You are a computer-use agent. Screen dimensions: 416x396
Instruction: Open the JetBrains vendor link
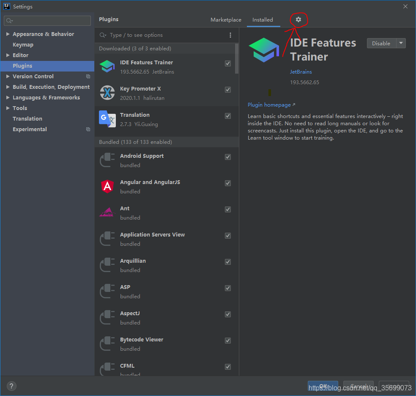(x=301, y=71)
